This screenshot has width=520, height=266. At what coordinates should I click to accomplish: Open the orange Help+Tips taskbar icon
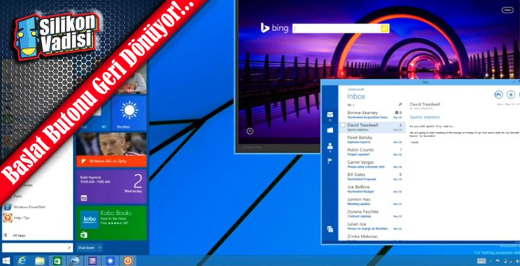point(127,260)
